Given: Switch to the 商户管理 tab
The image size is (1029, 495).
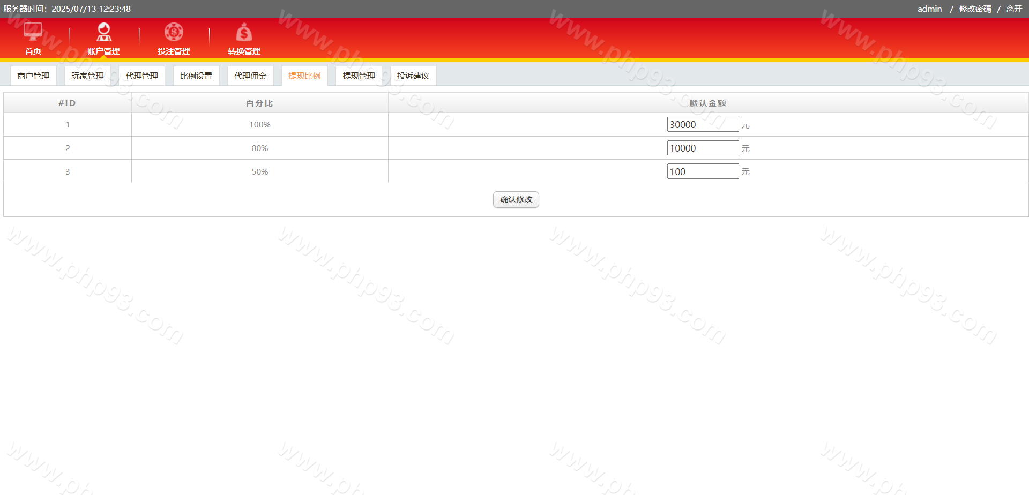Looking at the screenshot, I should click(33, 76).
